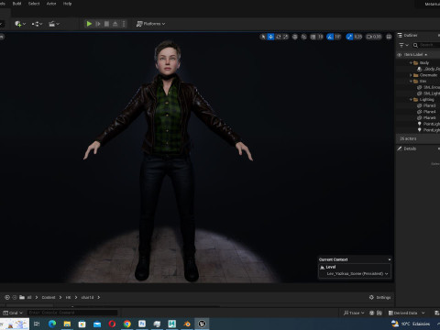Viewport: 440px width, 330px height.
Task: Collapse the Current Context panel arrow
Action: (390, 259)
